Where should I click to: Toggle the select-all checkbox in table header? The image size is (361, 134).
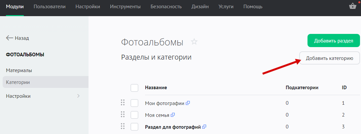pos(134,88)
